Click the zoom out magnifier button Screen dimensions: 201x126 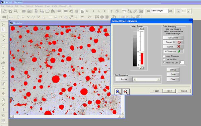[126, 92]
